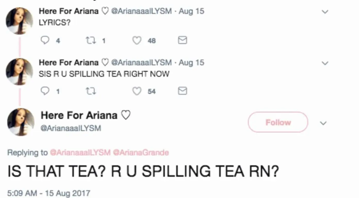Retweet the SIS R U SPILLING TEA tweet
Image resolution: width=359 pixels, height=198 pixels.
pos(91,91)
